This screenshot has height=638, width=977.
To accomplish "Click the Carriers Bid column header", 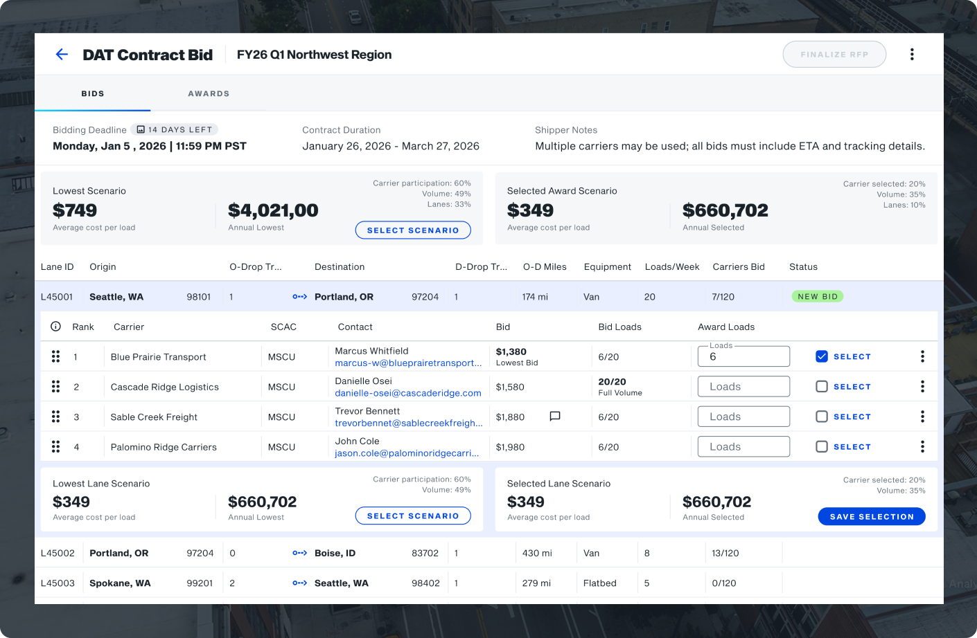I will (x=739, y=267).
